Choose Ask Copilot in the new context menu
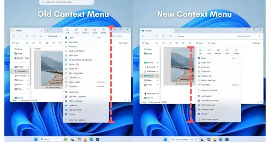 pos(218,96)
